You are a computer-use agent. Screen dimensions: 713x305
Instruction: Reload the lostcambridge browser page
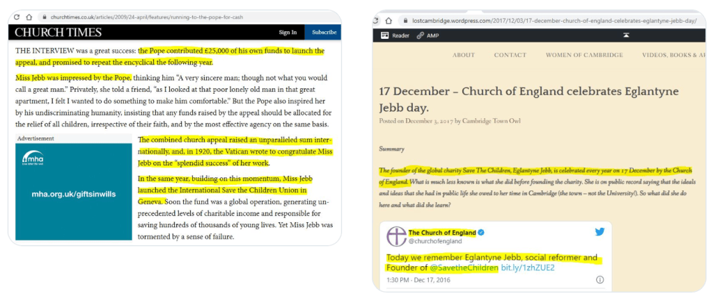(375, 20)
